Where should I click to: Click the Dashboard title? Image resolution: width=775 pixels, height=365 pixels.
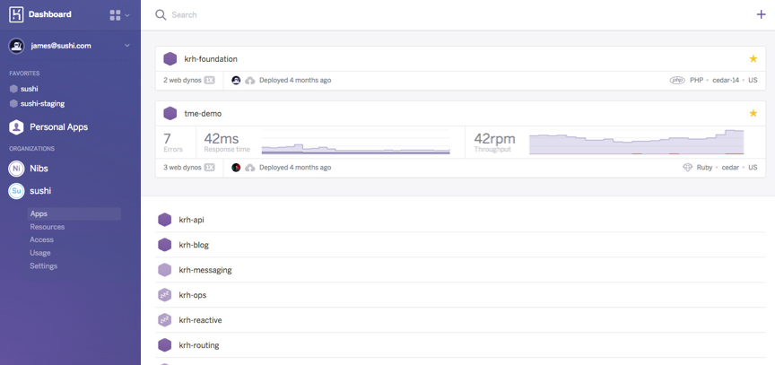pos(50,14)
